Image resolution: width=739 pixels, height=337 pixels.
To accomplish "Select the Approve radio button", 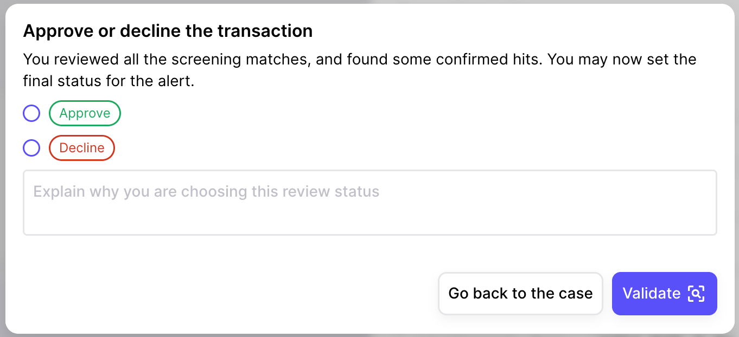I will point(31,114).
